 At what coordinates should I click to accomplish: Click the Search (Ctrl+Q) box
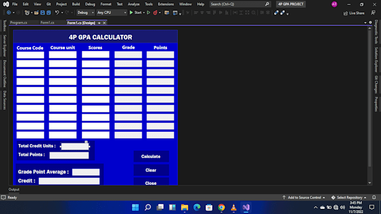240,4
